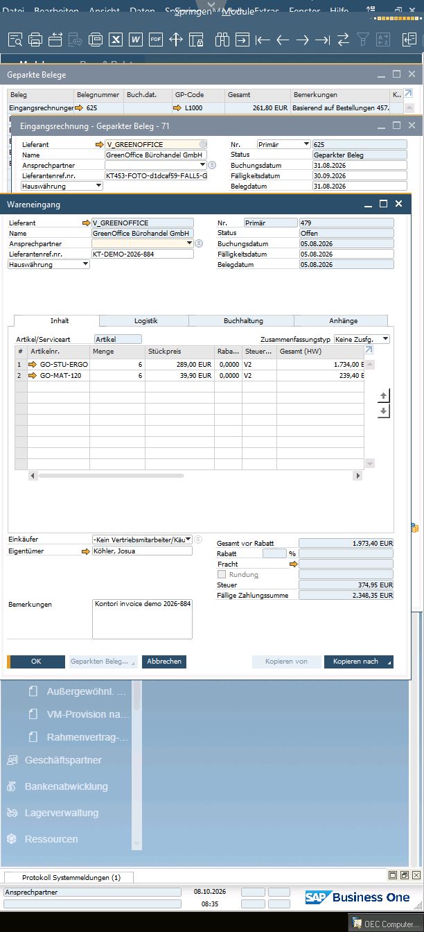
Task: Go to last record arrow
Action: (323, 40)
